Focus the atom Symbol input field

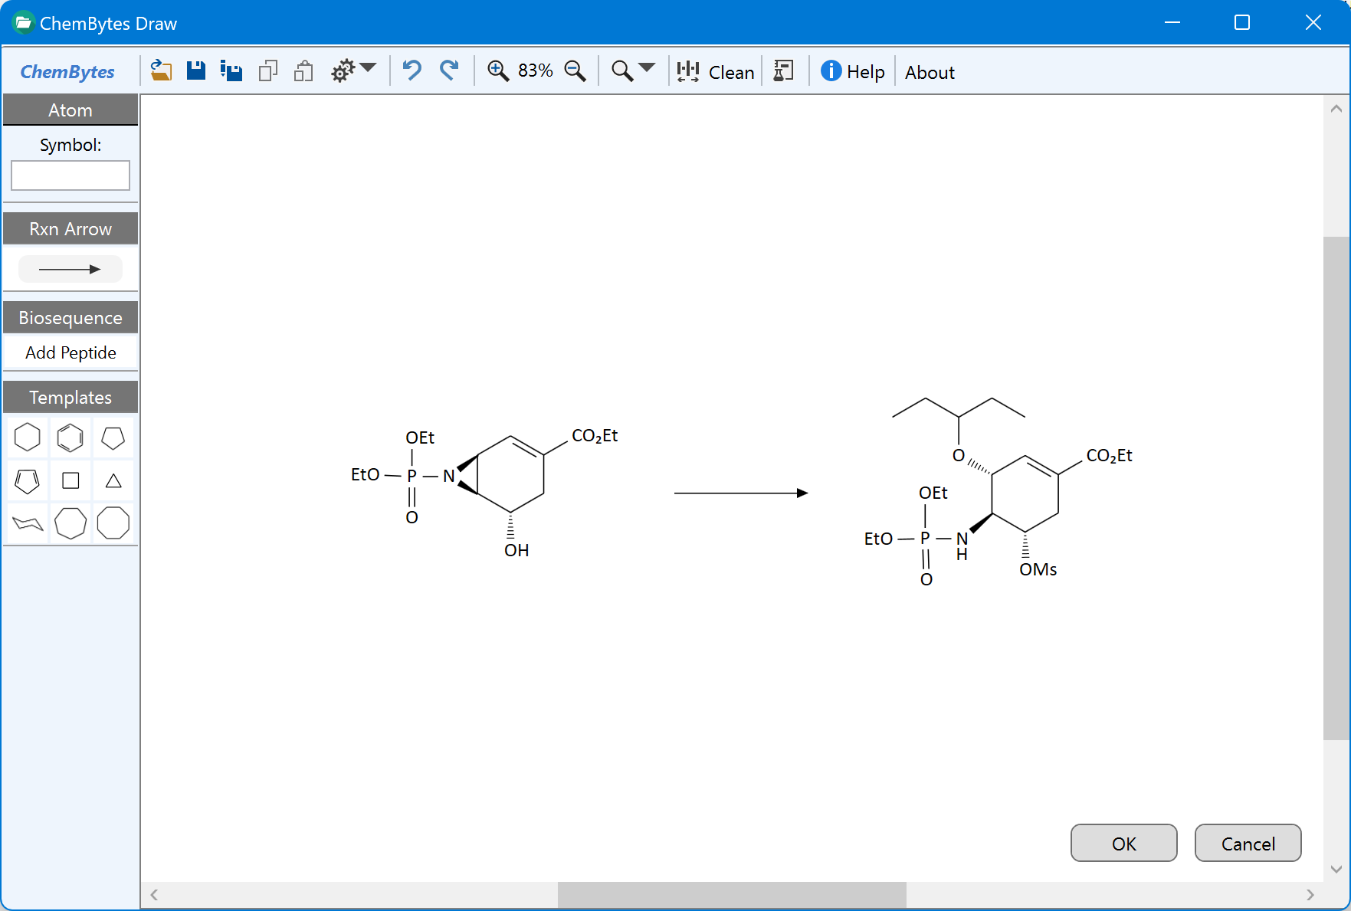coord(71,175)
